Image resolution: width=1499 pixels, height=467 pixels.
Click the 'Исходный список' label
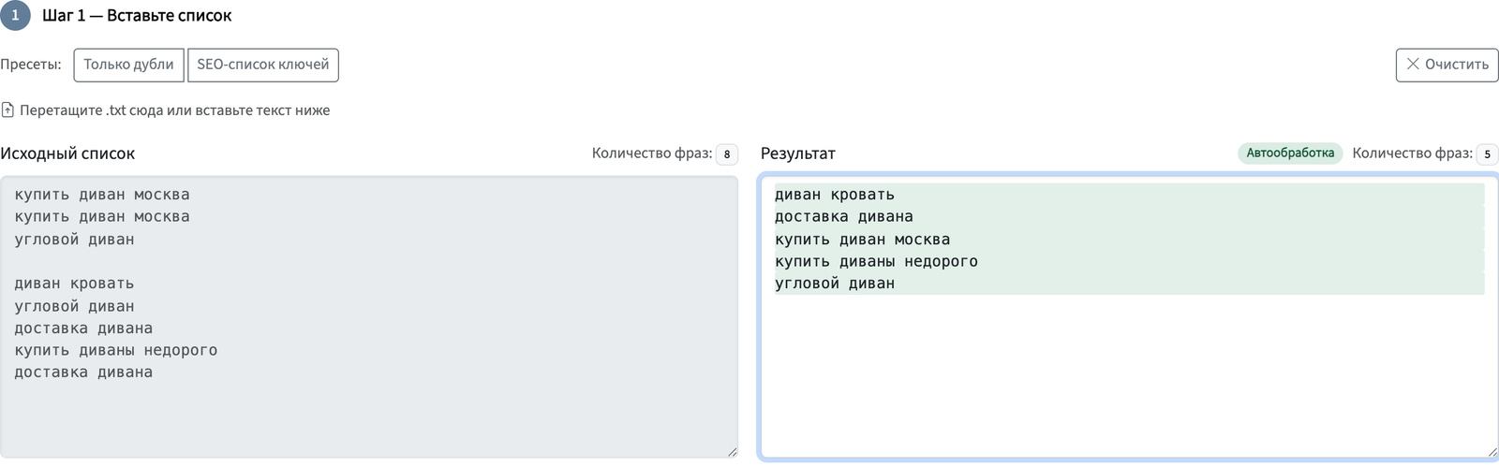67,153
